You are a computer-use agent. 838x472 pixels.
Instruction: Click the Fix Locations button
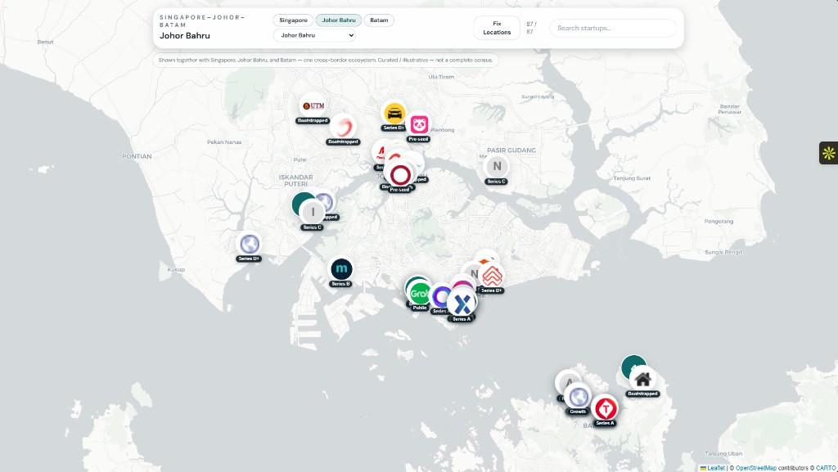tap(497, 28)
